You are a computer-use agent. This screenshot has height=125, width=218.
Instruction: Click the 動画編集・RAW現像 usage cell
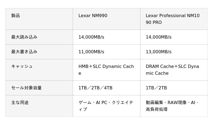(174, 106)
